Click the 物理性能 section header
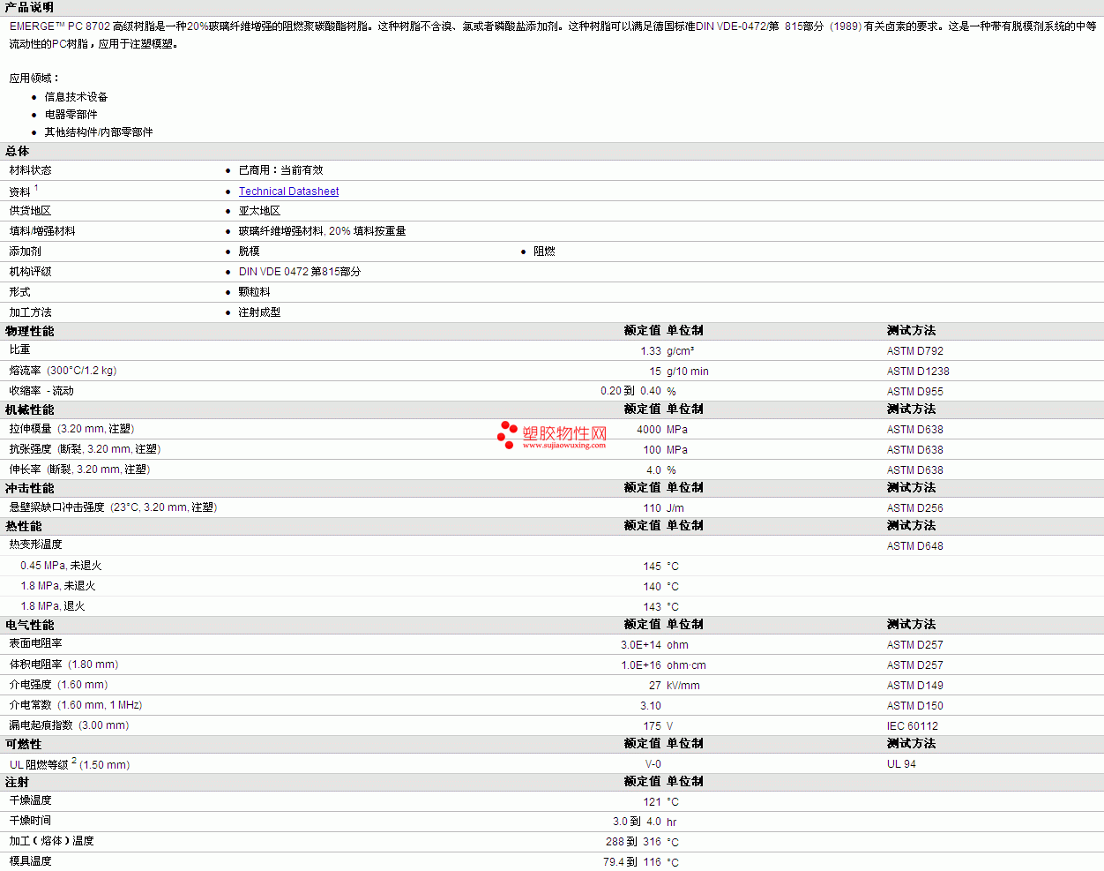1104x871 pixels. pyautogui.click(x=29, y=331)
